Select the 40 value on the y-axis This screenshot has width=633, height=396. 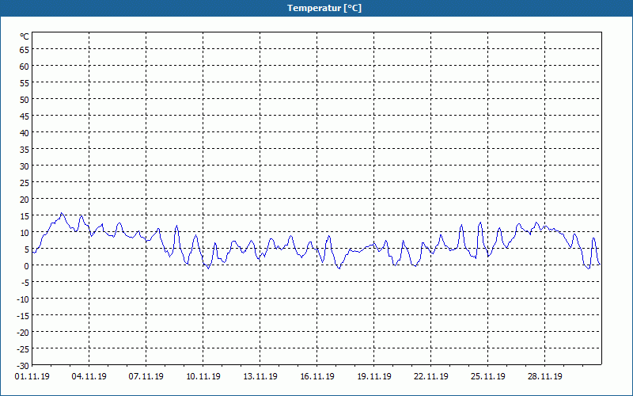[x=25, y=132]
